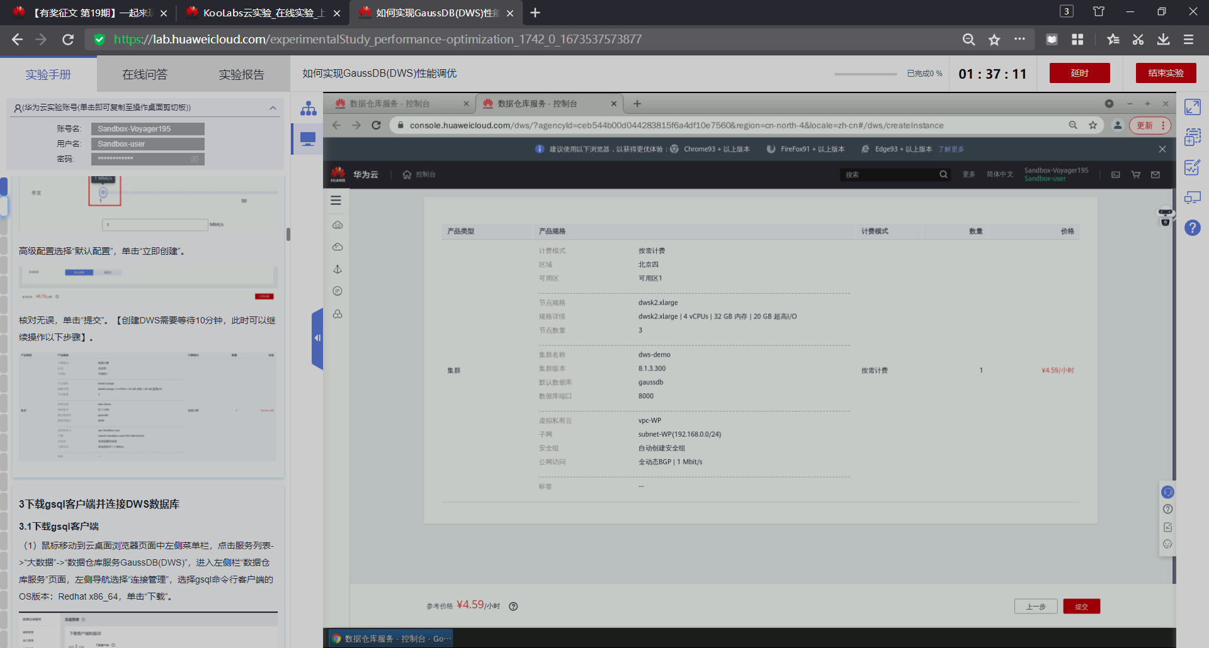This screenshot has width=1209, height=648.
Task: Click the 提交 submit button
Action: [x=1081, y=606]
